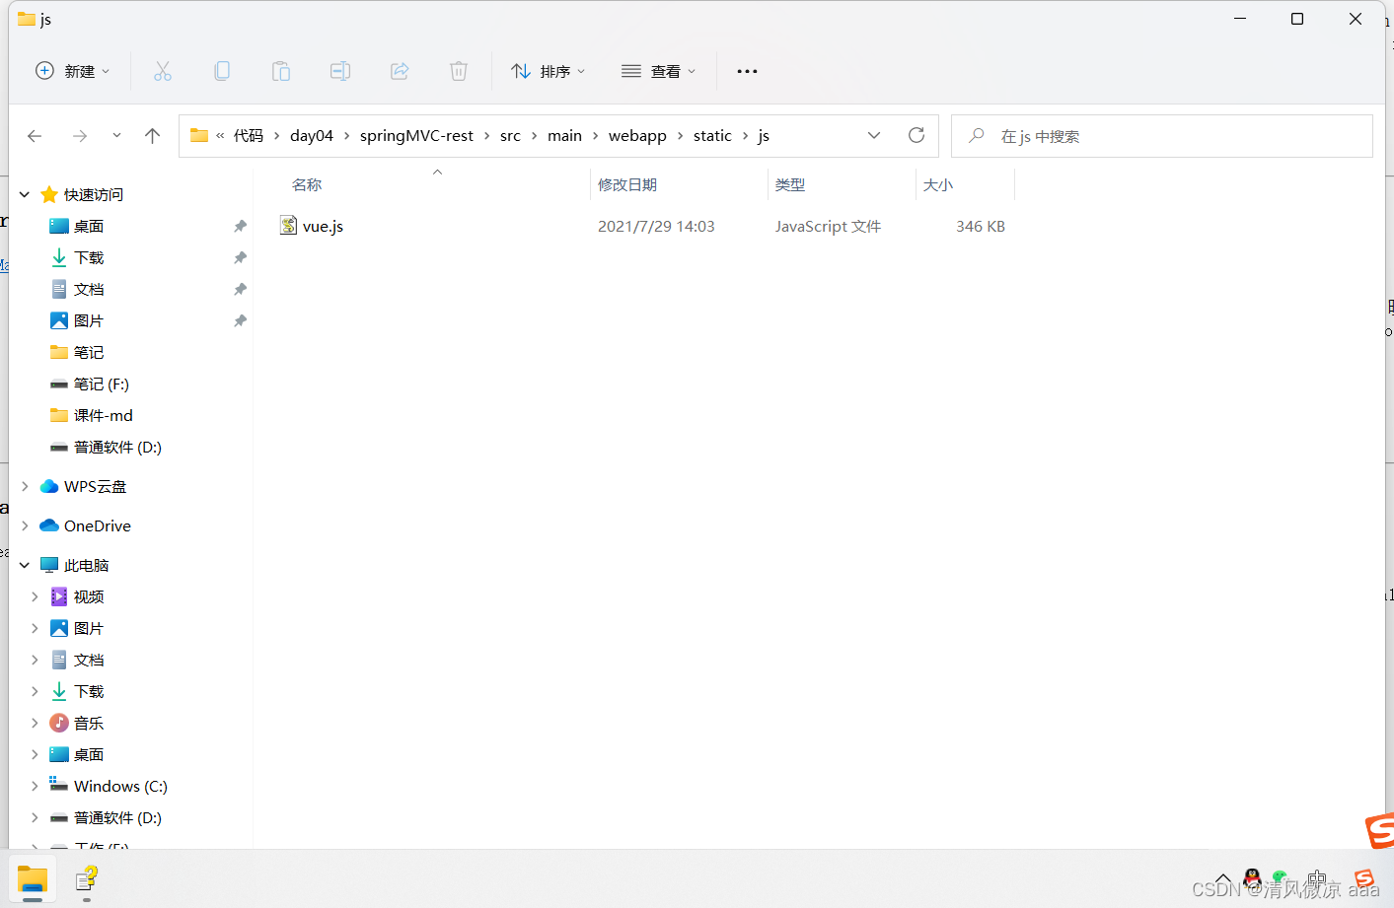Collapse the 快速访问 section

(x=25, y=194)
